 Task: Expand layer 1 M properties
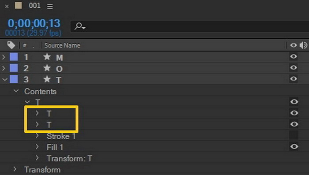coord(4,57)
